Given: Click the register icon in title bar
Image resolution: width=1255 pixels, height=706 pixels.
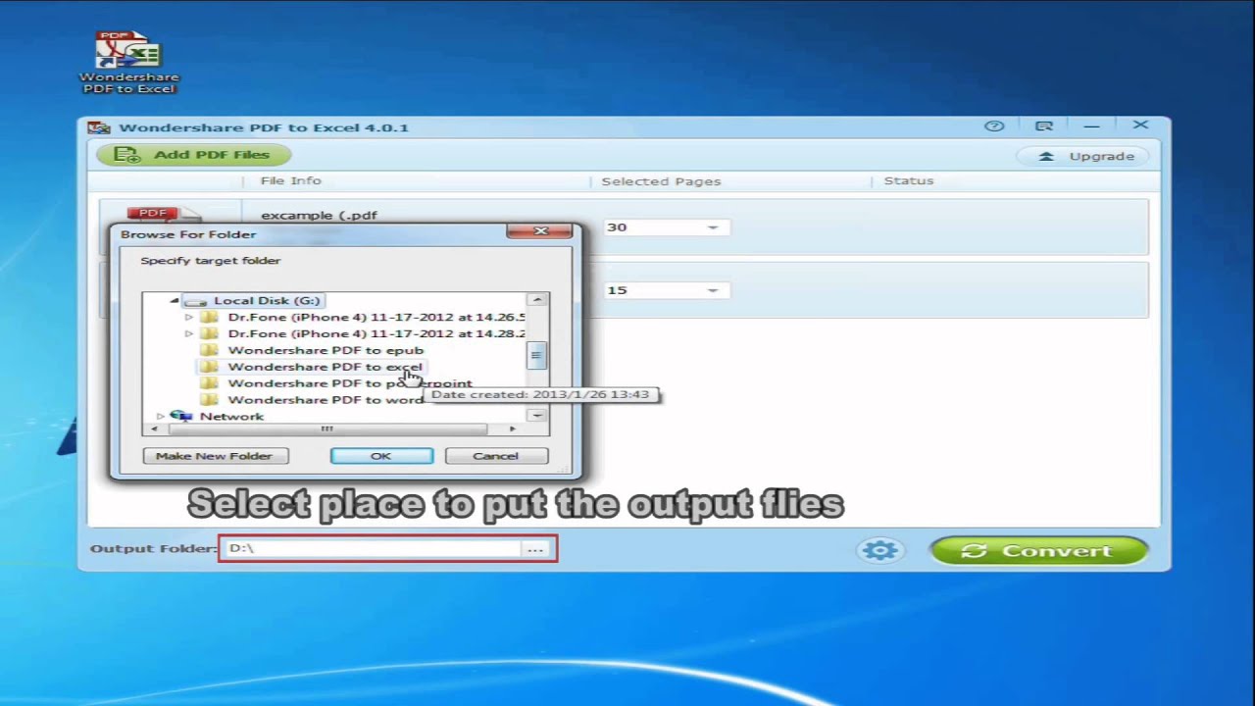Looking at the screenshot, I should point(1044,126).
